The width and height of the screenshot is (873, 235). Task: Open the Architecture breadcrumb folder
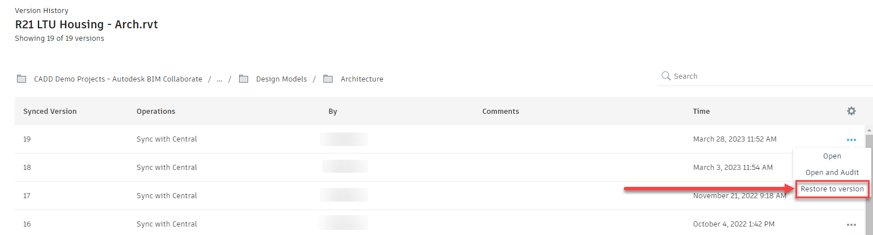pyautogui.click(x=361, y=79)
